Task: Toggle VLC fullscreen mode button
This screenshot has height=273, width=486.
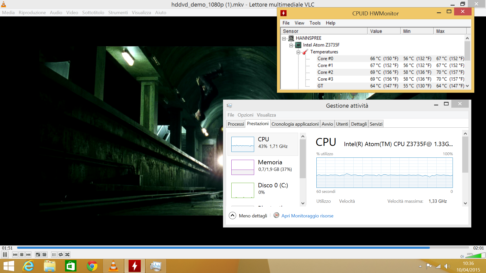Action: [x=38, y=255]
